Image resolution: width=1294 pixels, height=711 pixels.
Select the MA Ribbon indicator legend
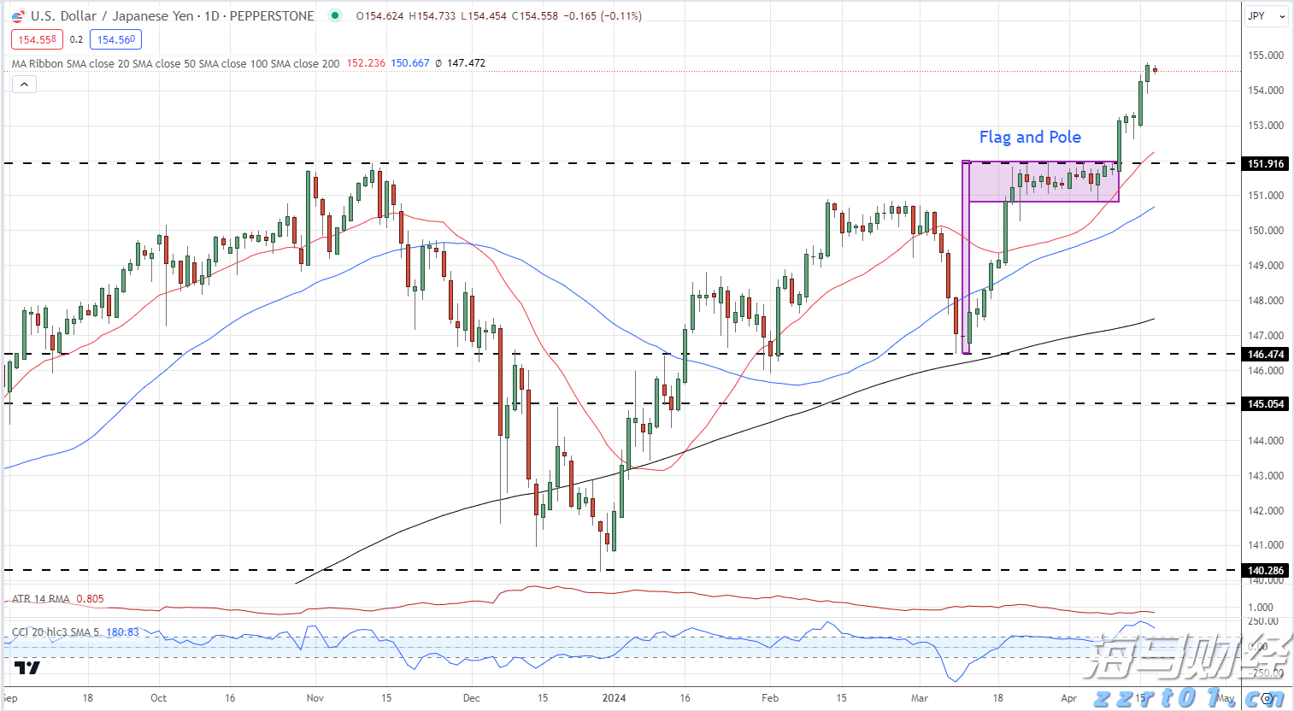(175, 63)
